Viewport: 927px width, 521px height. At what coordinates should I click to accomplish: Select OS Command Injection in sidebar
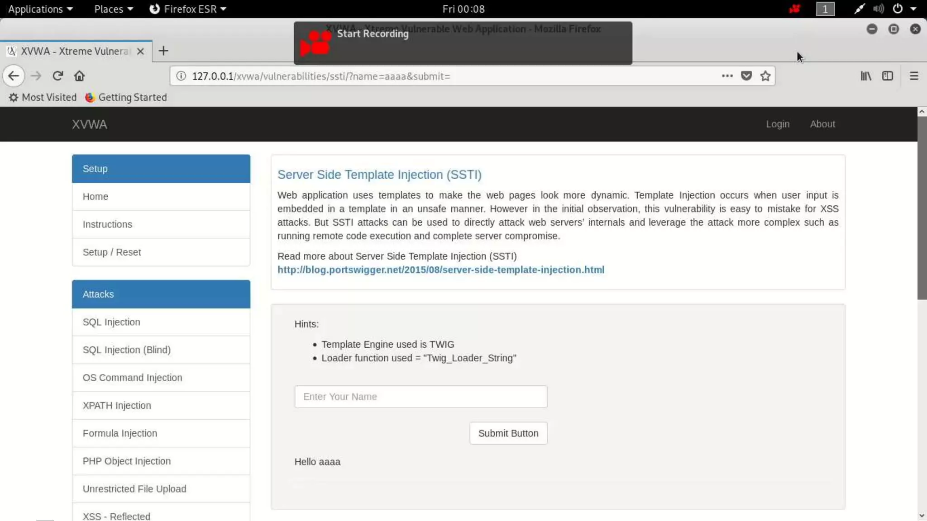[x=132, y=378]
